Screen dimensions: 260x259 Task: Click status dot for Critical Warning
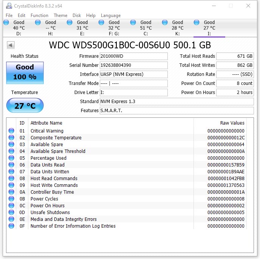pos(11,131)
